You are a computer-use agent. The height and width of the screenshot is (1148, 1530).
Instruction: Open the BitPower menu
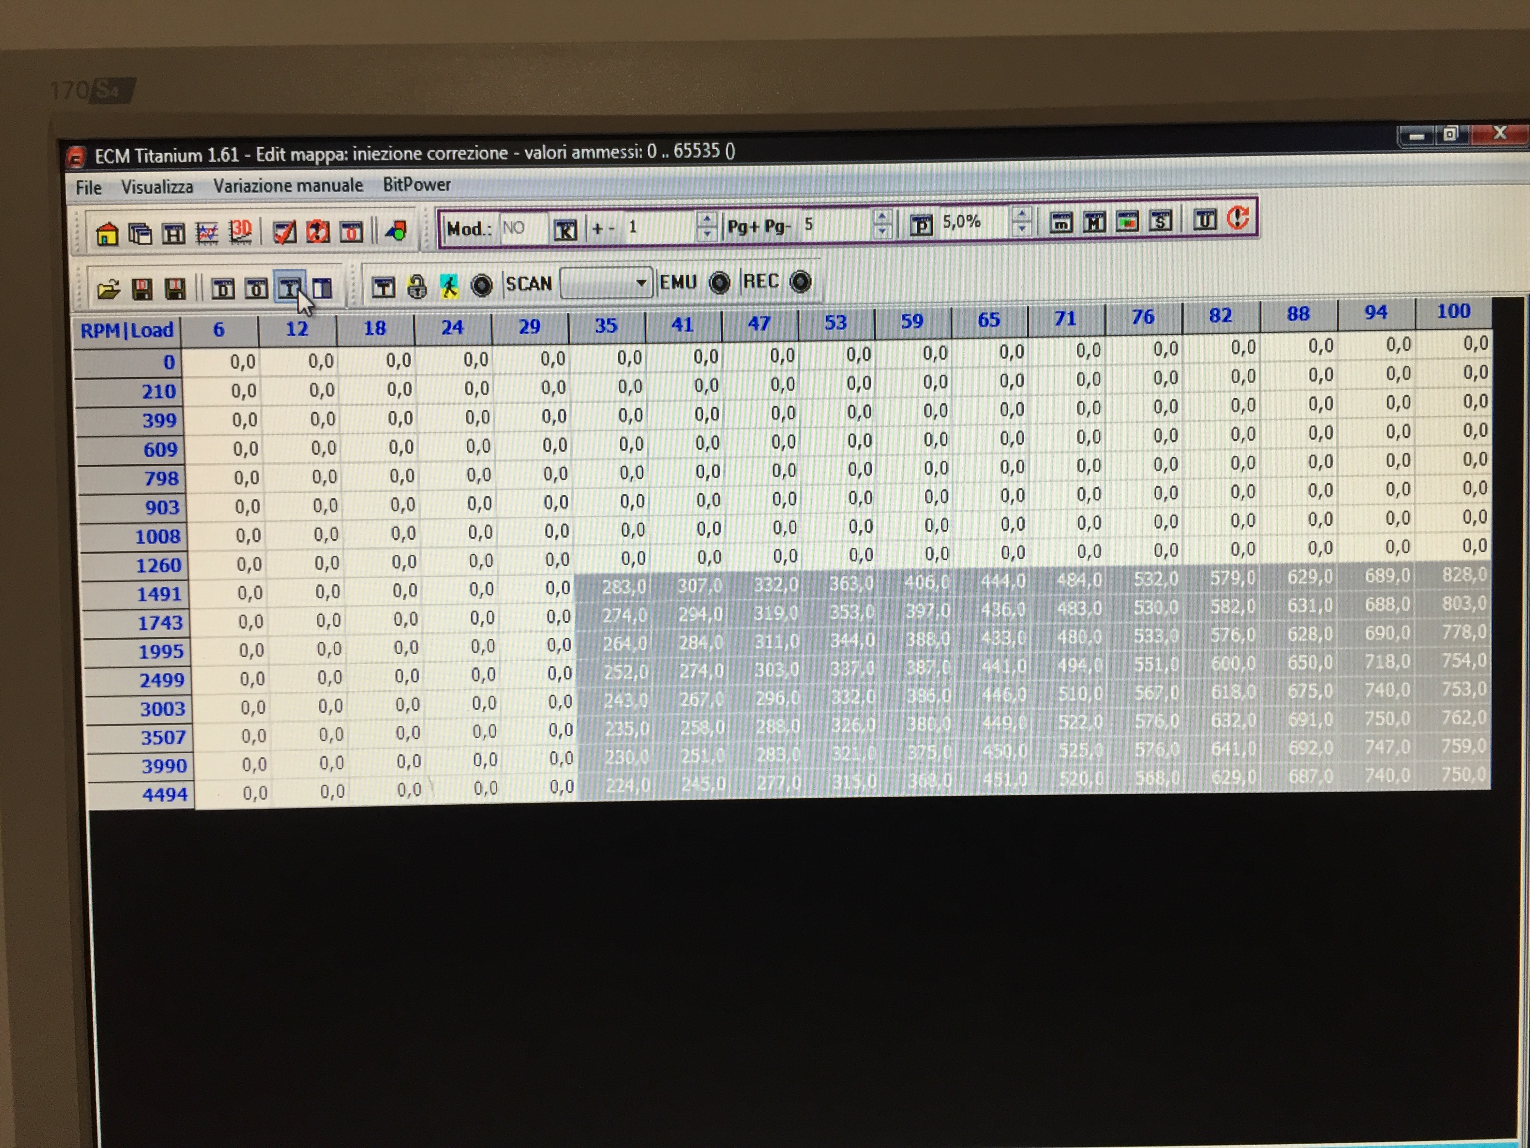tap(416, 185)
